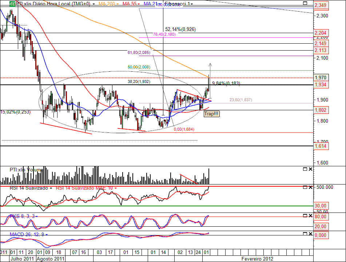Click the 2,204 price level tag

[x=321, y=33]
